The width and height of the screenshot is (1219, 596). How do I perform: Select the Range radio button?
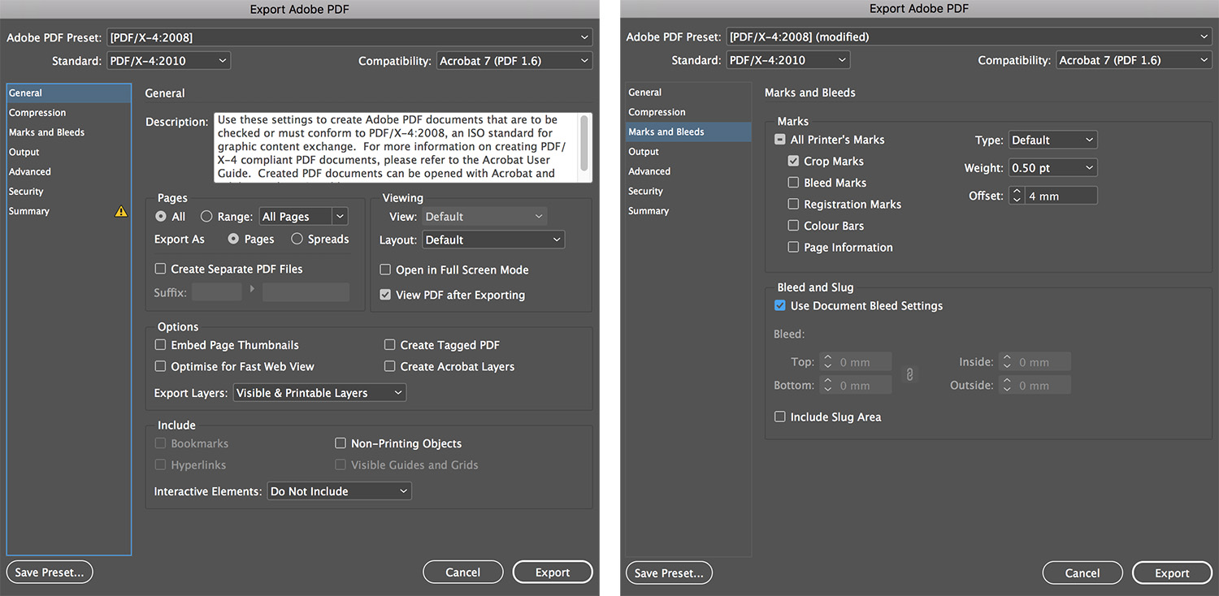(206, 217)
